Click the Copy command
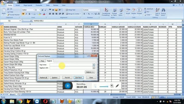The width and height of the screenshot is (184, 104). coord(10,12)
